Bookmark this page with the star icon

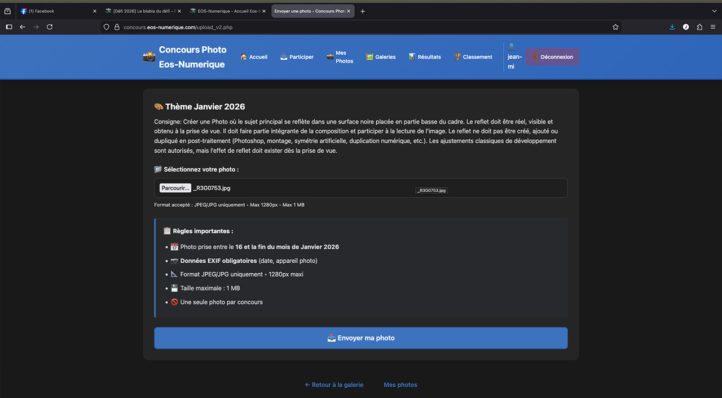[x=615, y=27]
